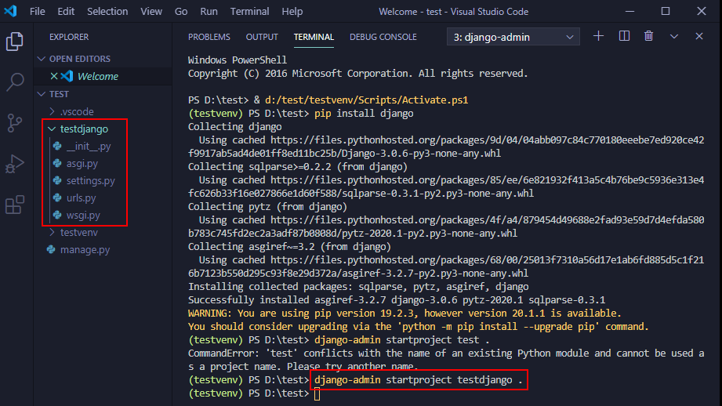The image size is (722, 406).
Task: Switch to the Output tab
Action: pos(262,37)
